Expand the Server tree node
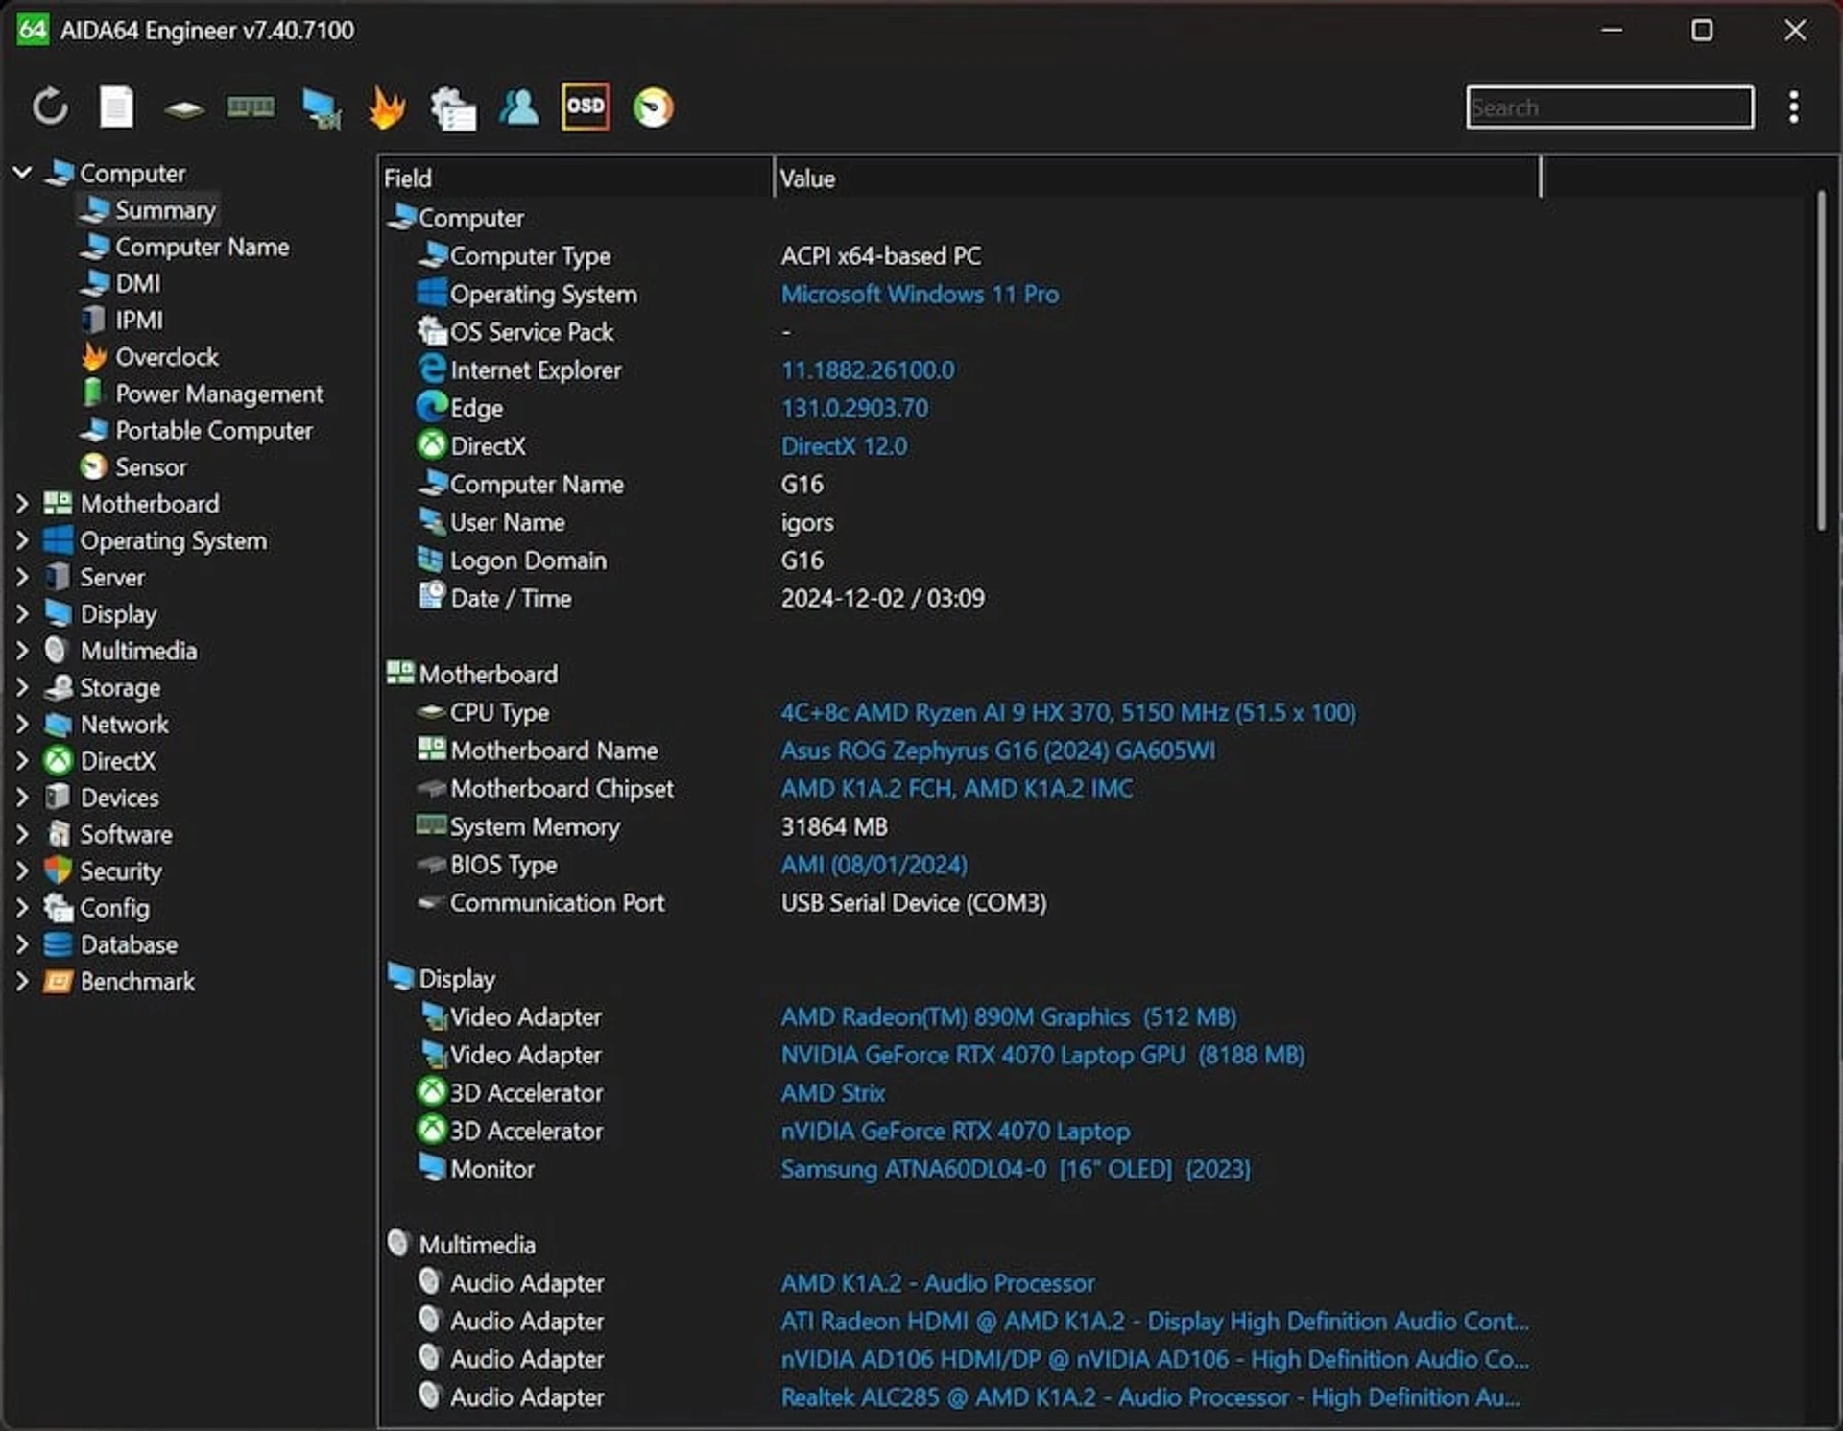 (x=22, y=577)
